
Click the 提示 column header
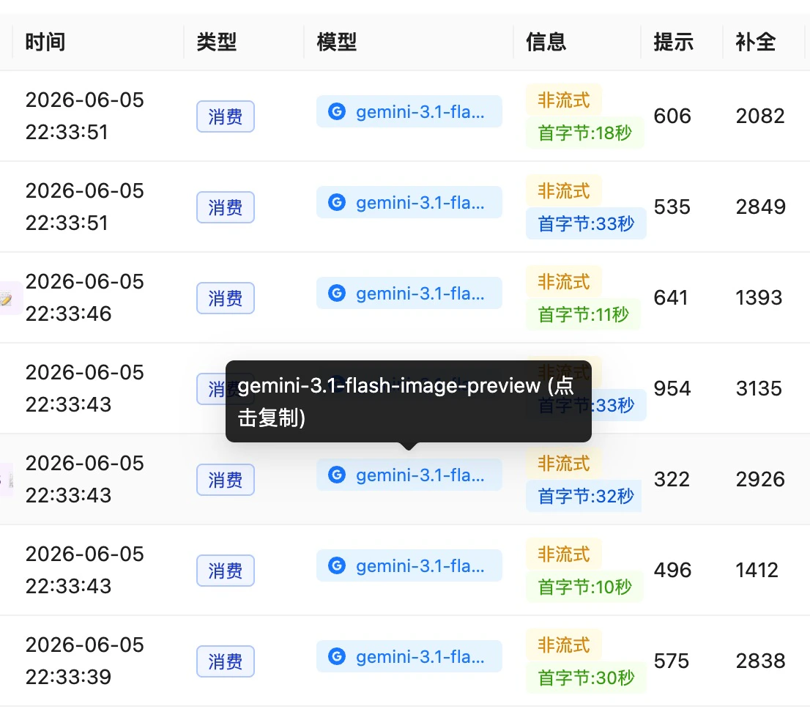673,42
